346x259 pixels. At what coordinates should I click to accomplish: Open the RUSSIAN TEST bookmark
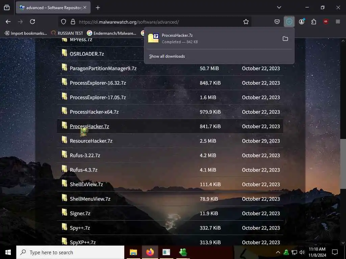point(67,33)
